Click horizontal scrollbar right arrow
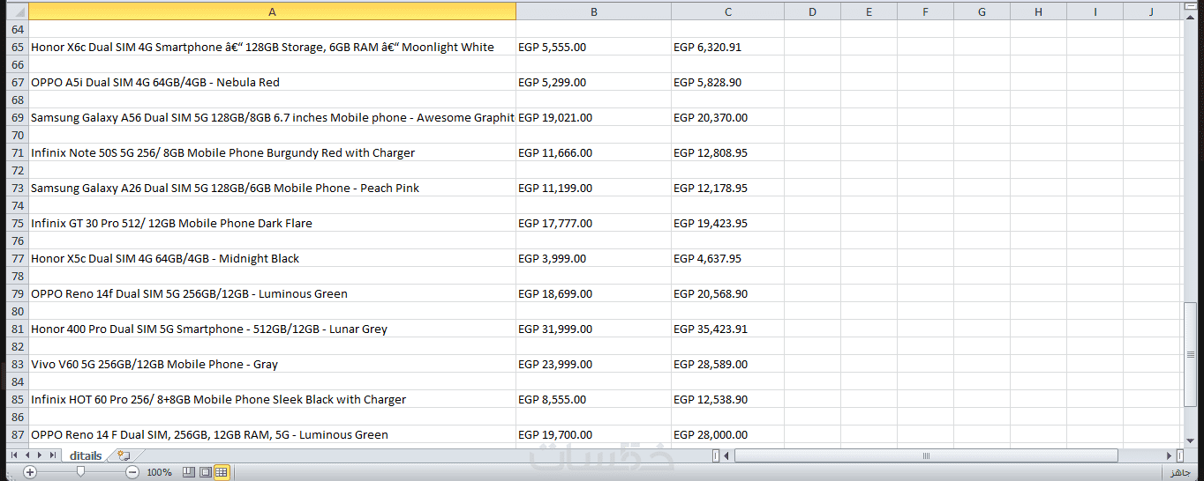This screenshot has height=481, width=1204. pyautogui.click(x=1169, y=455)
